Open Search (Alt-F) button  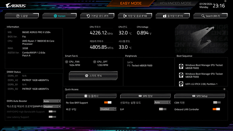(x=210, y=16)
